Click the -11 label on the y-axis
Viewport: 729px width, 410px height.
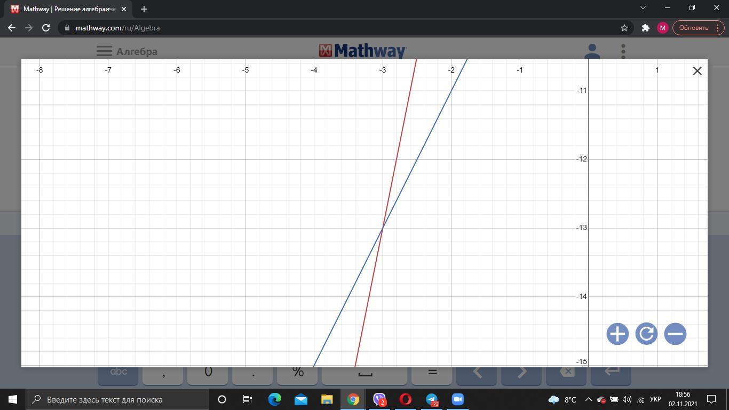[x=581, y=91]
